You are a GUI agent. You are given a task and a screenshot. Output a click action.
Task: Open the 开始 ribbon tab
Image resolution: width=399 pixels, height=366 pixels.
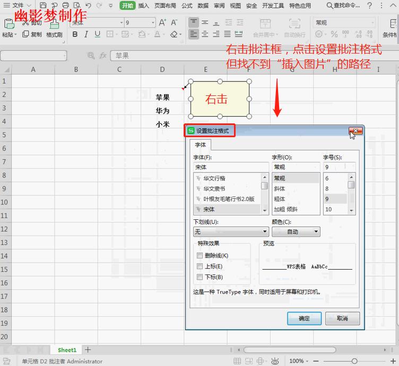pyautogui.click(x=127, y=5)
